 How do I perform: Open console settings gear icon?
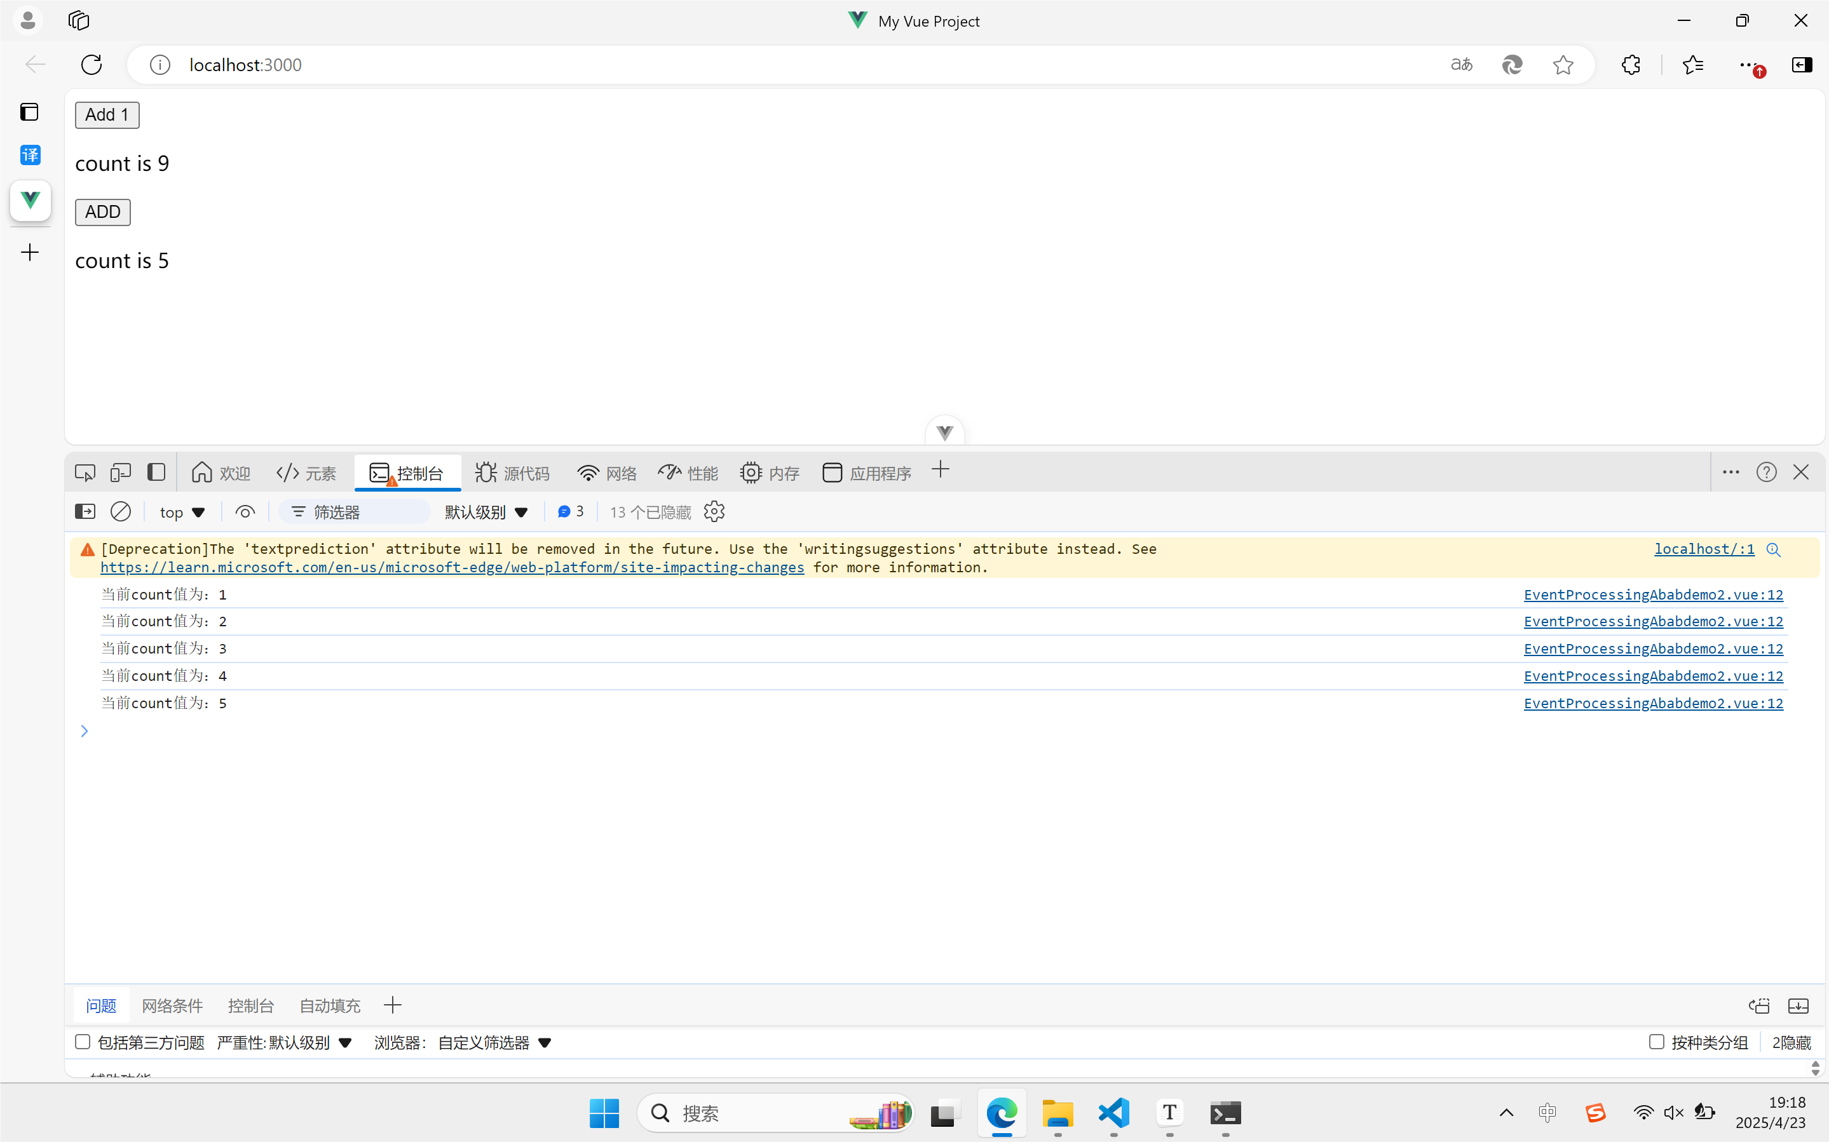[x=714, y=512]
